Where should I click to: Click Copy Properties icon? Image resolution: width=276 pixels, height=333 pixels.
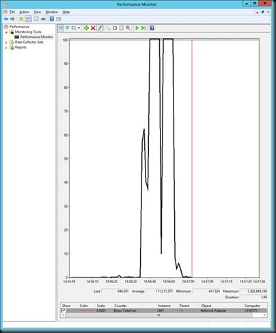click(x=109, y=28)
